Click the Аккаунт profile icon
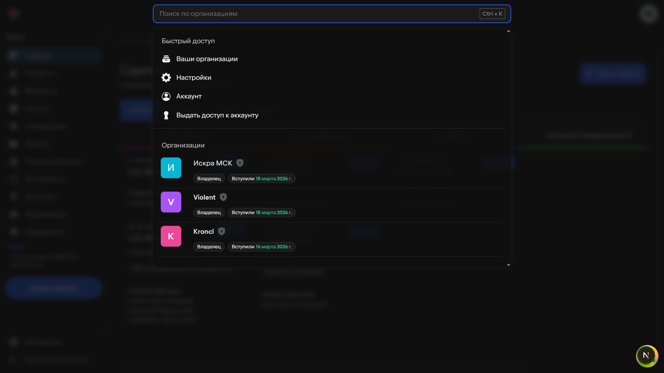Image resolution: width=664 pixels, height=373 pixels. (166, 96)
